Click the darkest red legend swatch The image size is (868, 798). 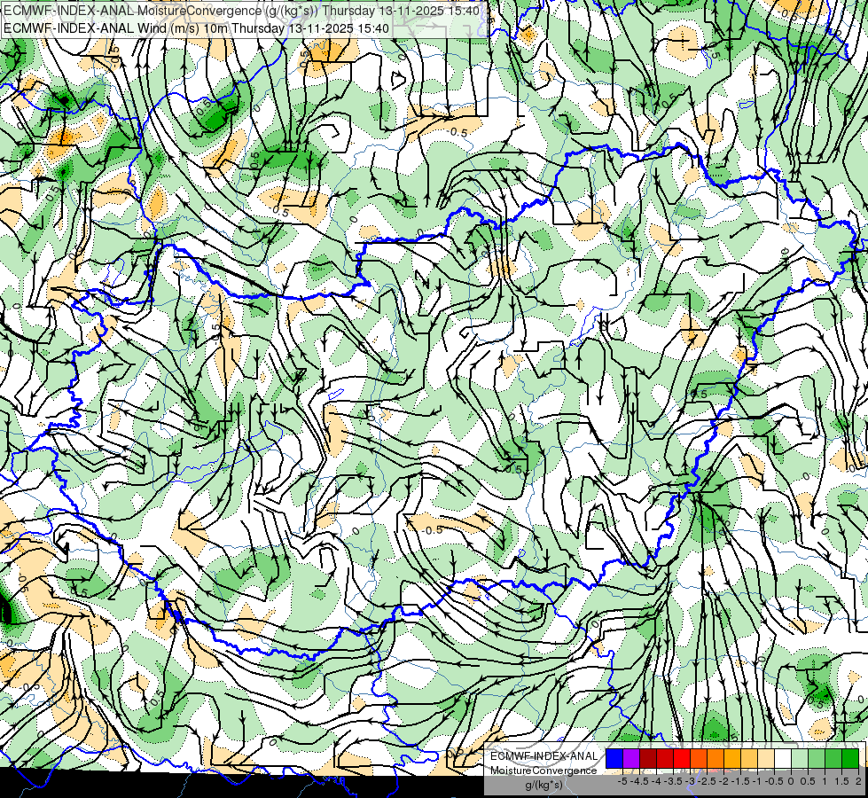click(x=648, y=758)
